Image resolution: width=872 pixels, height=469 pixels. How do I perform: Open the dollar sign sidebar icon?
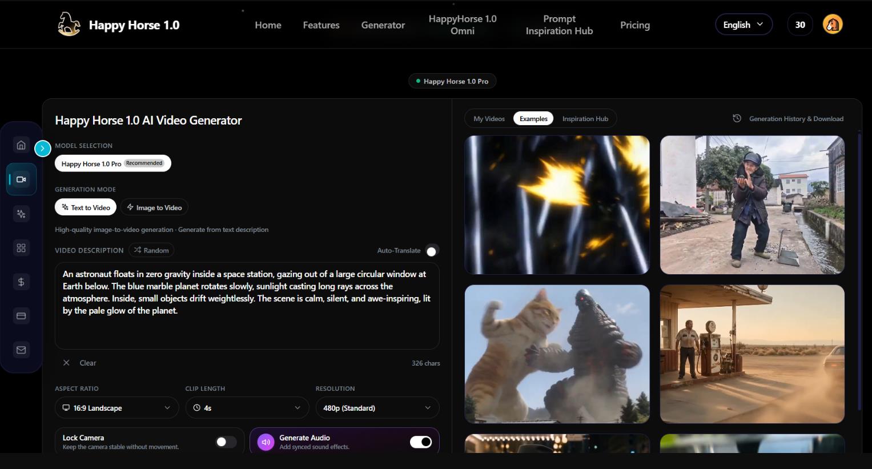(21, 282)
